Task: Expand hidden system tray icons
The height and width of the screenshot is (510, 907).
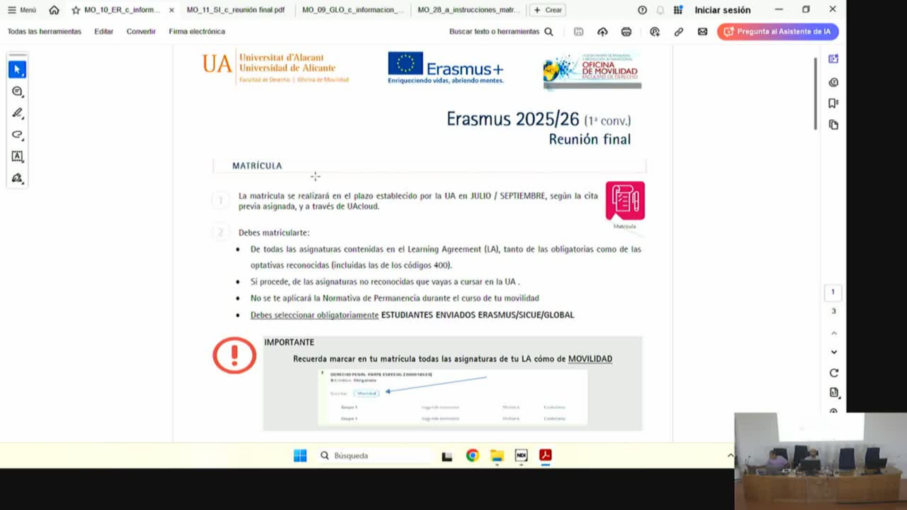Action: click(730, 456)
